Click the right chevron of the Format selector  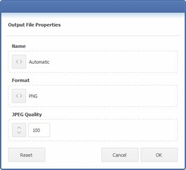[x=21, y=96]
